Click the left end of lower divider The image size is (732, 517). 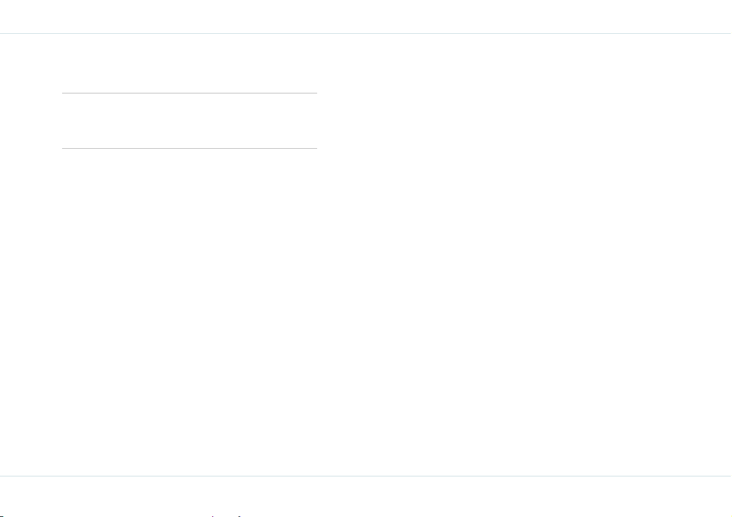tap(63, 149)
